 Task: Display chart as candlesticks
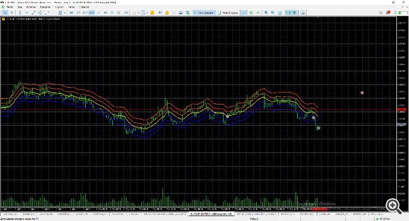(251, 13)
